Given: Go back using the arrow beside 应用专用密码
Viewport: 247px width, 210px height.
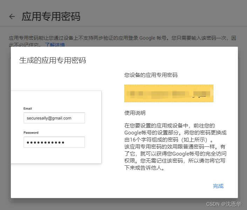Looking at the screenshot, I should coord(12,17).
